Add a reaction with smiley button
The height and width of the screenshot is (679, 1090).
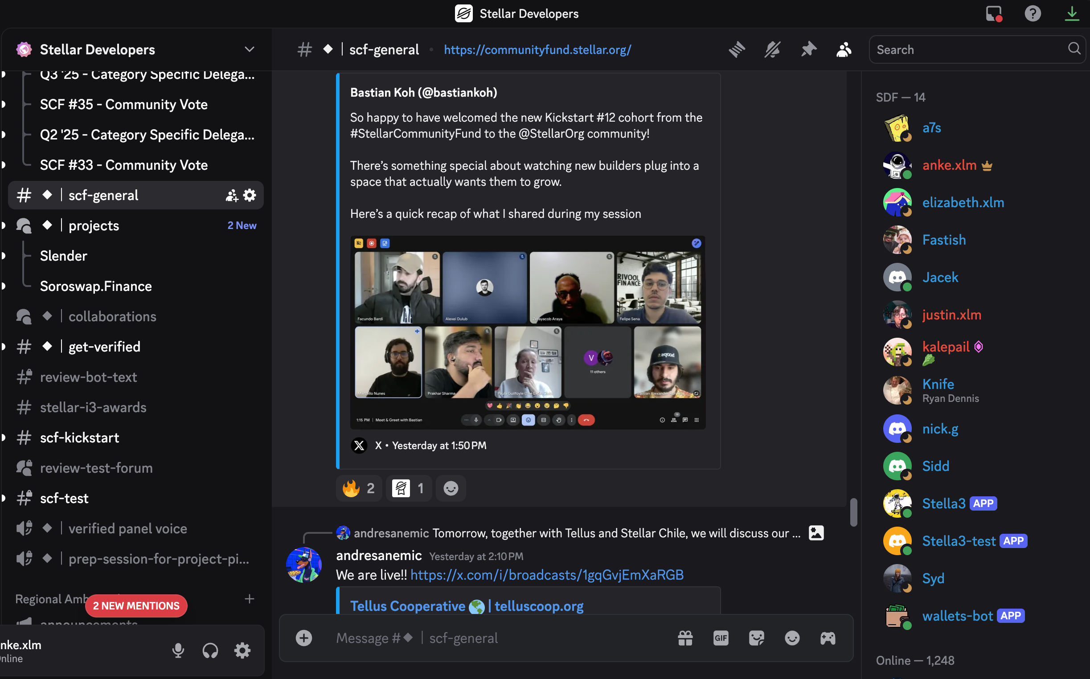point(451,488)
